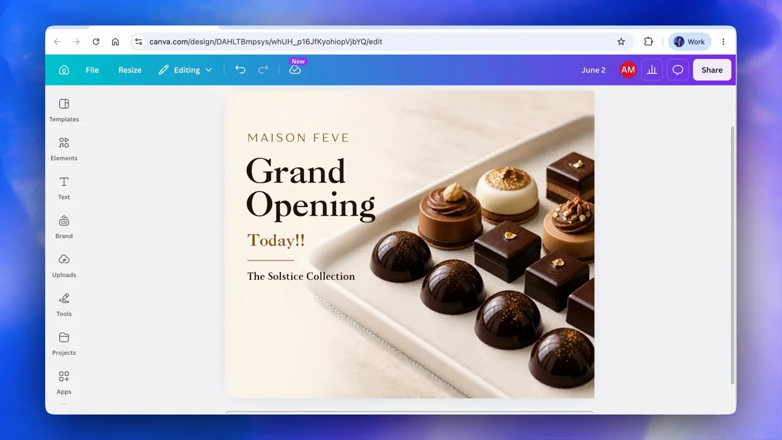Open the Brand panel
This screenshot has width=782, height=440.
[x=64, y=227]
